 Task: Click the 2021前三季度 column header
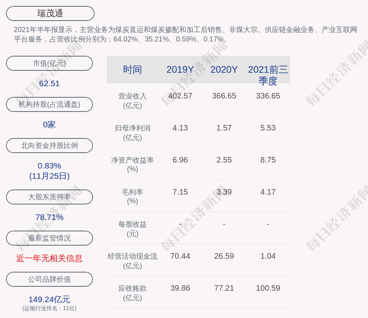[x=268, y=75]
